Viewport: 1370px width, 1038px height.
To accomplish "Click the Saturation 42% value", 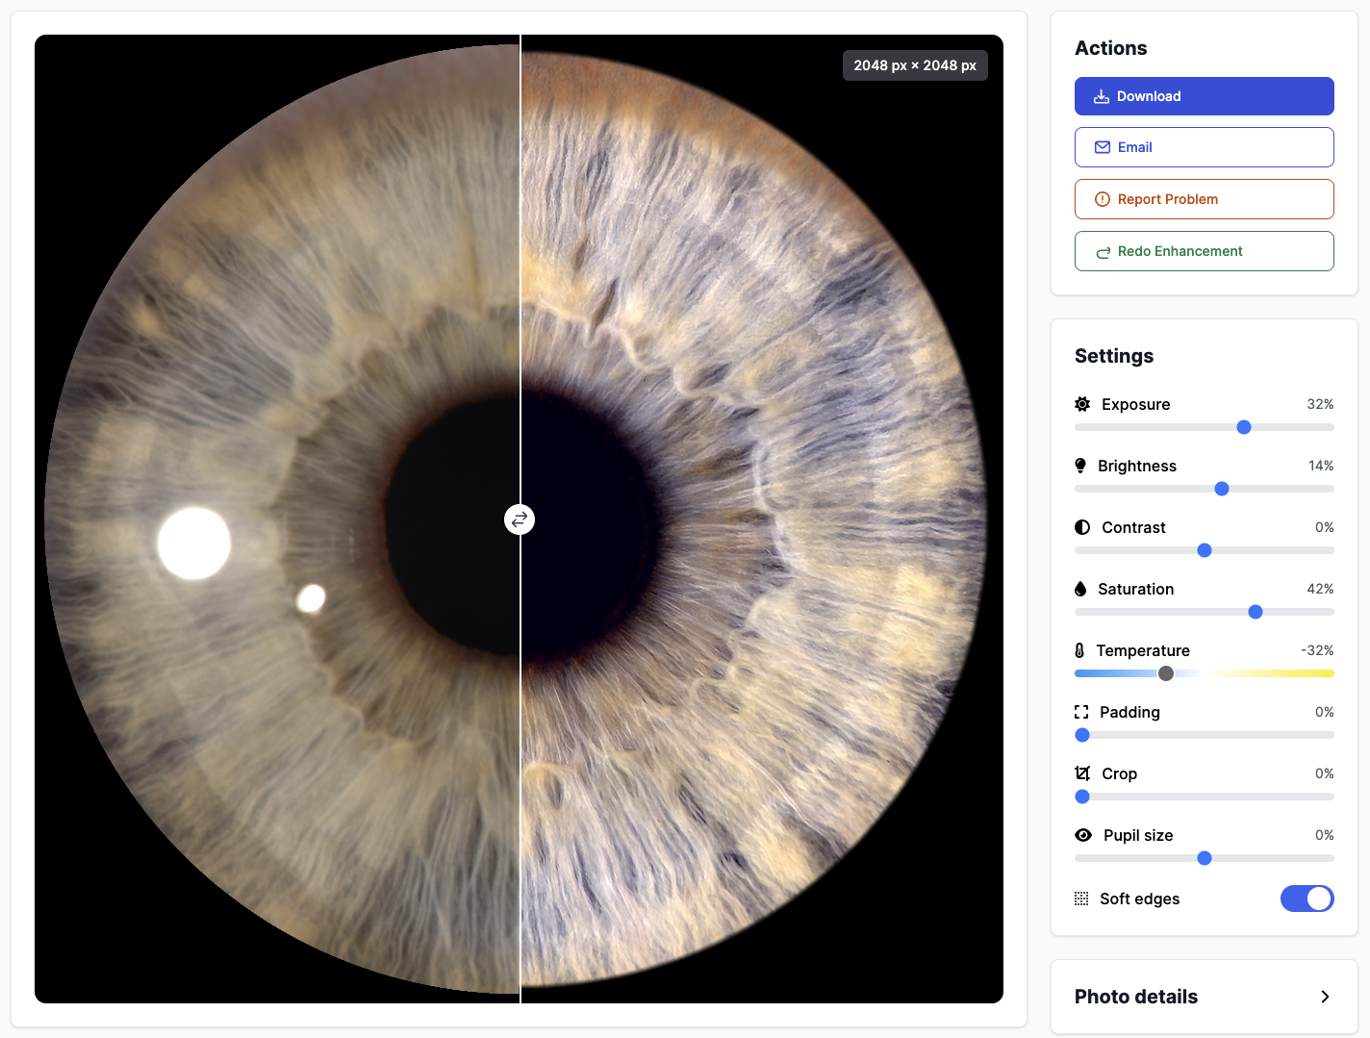I will coord(1320,589).
